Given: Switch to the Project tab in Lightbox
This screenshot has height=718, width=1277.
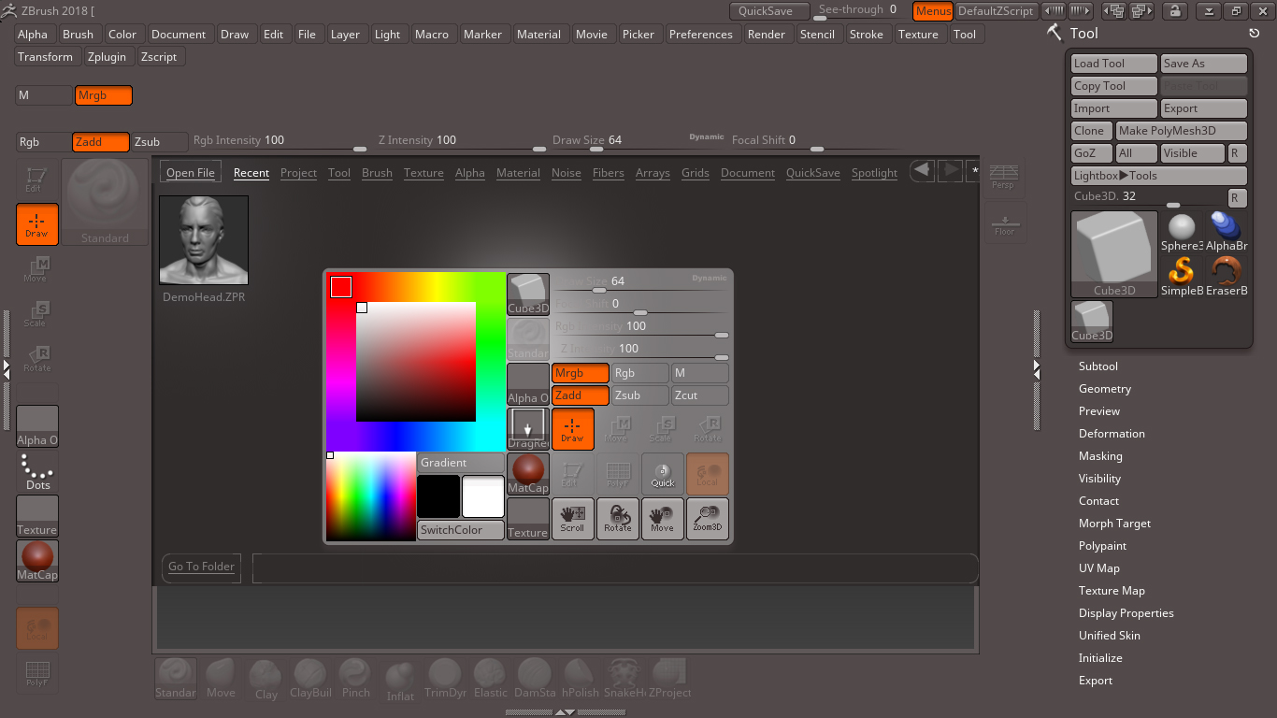Looking at the screenshot, I should [298, 173].
